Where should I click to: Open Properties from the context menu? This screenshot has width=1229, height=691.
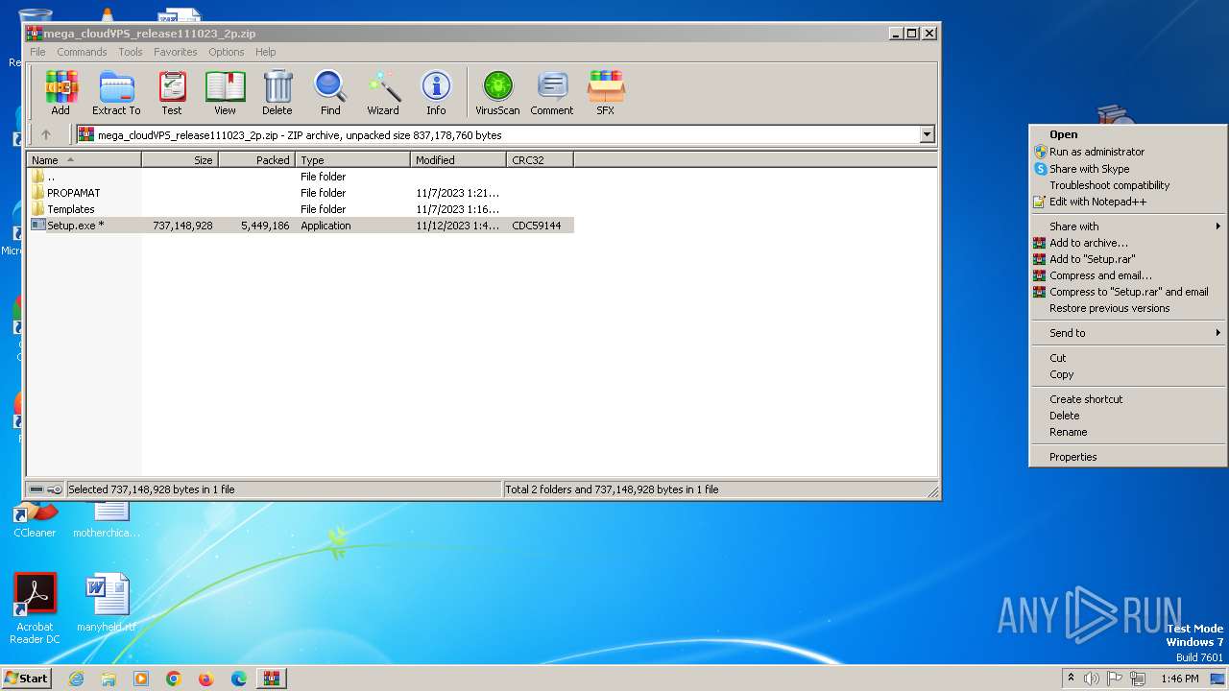click(1127, 457)
